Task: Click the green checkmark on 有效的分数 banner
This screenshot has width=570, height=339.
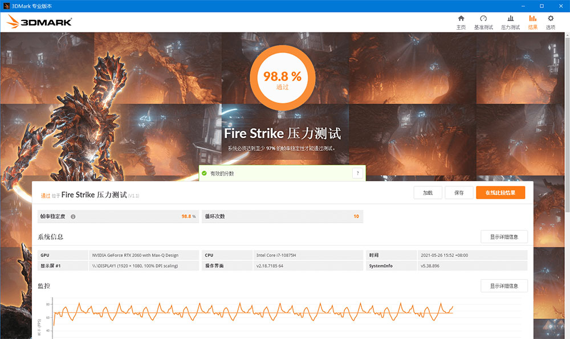Action: (205, 172)
